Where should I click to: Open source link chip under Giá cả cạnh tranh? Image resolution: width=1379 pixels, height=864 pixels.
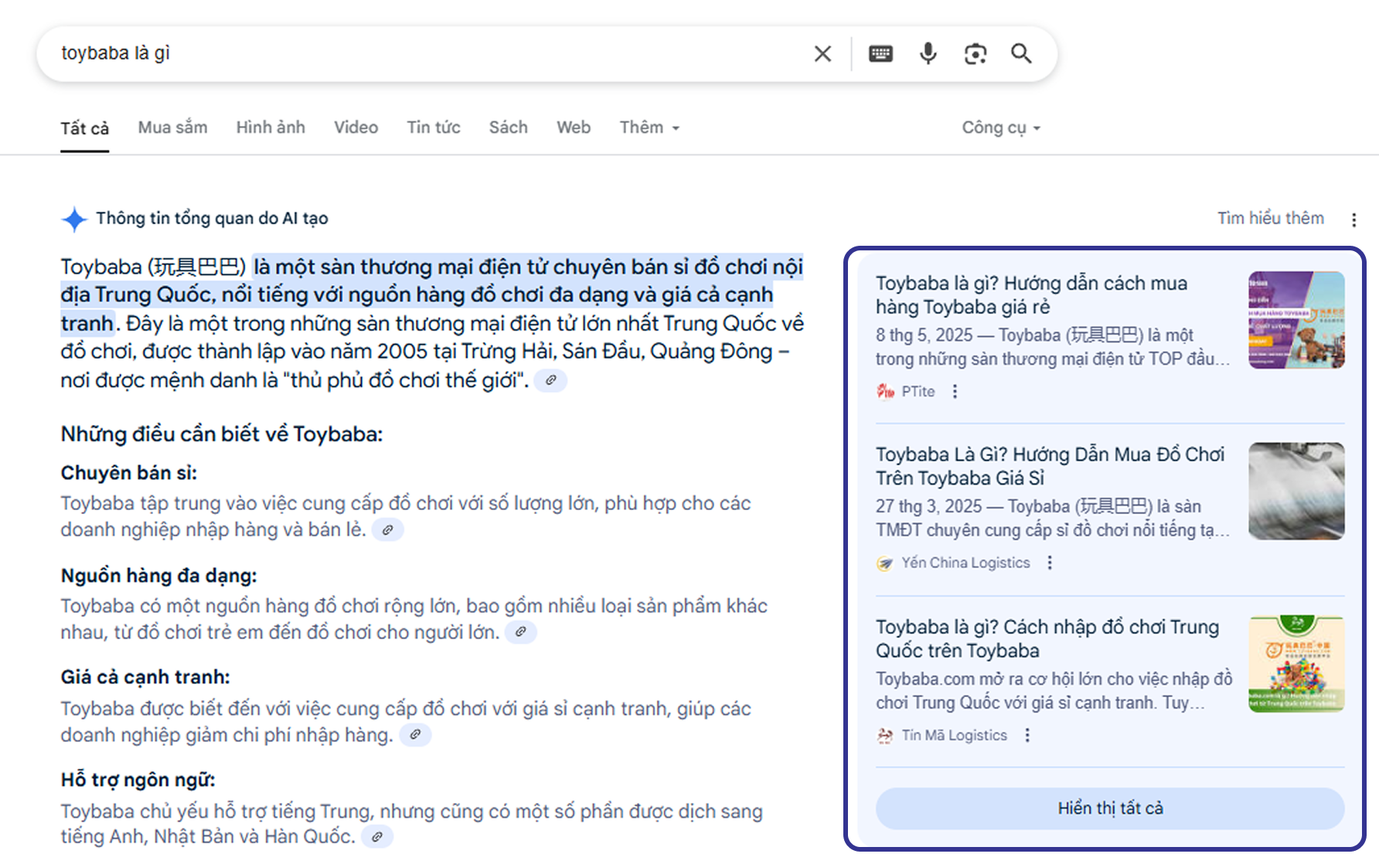click(x=415, y=735)
